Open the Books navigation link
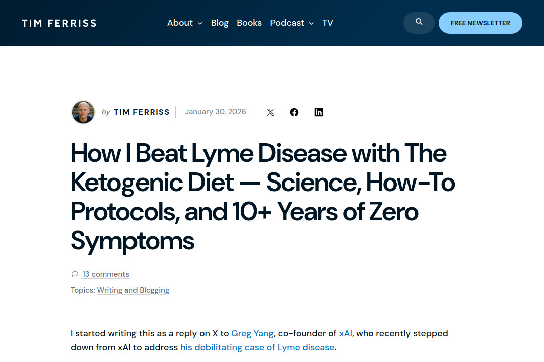The height and width of the screenshot is (362, 544). 249,23
